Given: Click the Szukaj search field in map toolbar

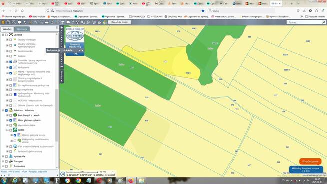Looking at the screenshot, I should (304, 22).
